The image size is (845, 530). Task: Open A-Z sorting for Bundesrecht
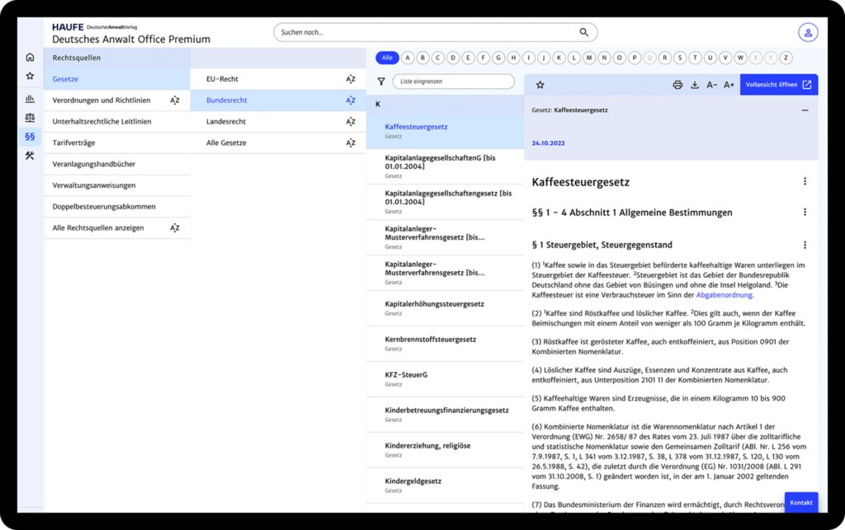coord(350,100)
